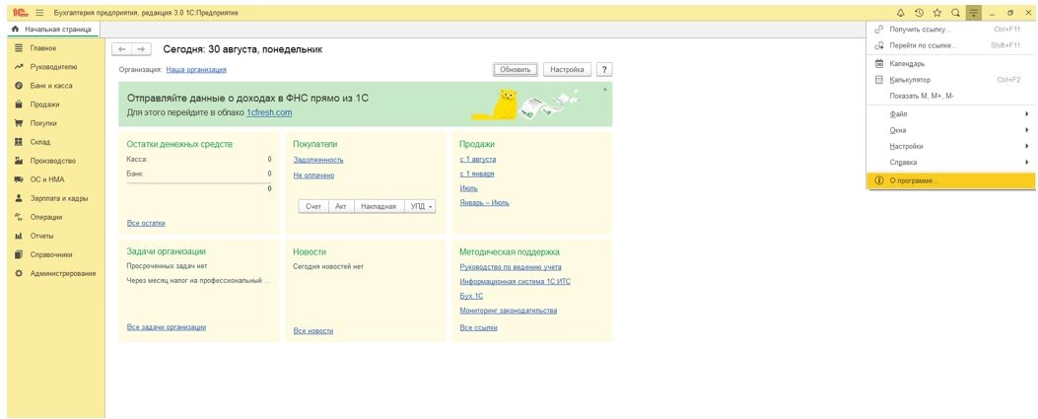
Task: Open Все задачи организации link
Action: coord(167,327)
